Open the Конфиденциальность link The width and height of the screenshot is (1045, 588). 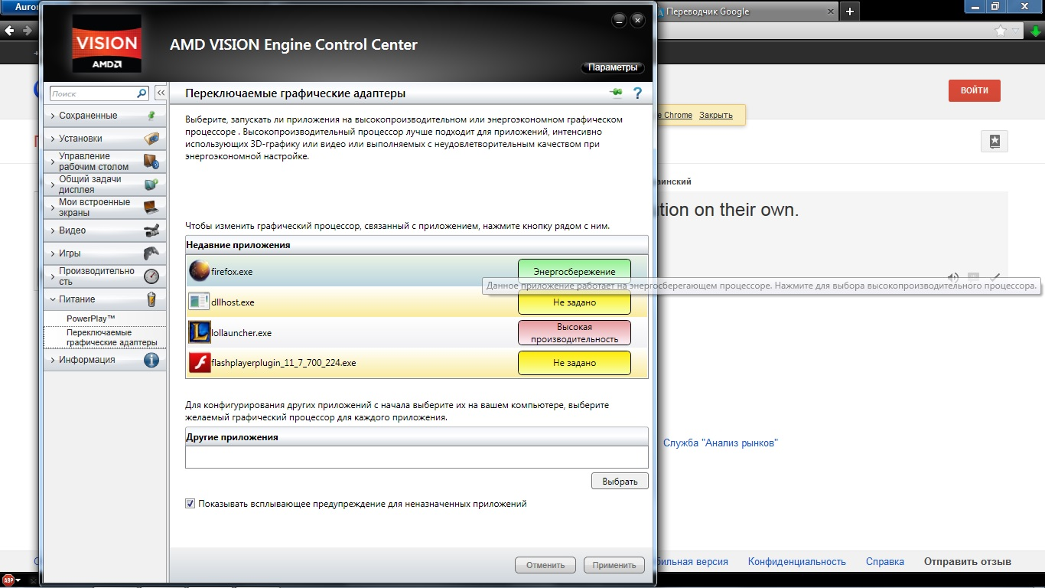point(797,561)
